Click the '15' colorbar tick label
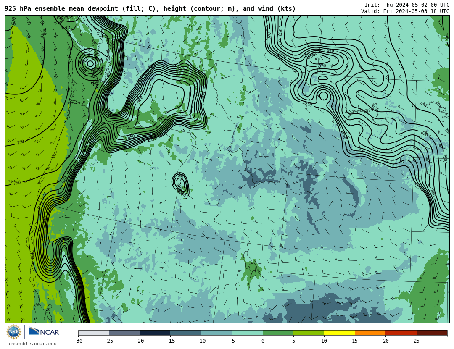The height and width of the screenshot is (349, 454). click(355, 341)
